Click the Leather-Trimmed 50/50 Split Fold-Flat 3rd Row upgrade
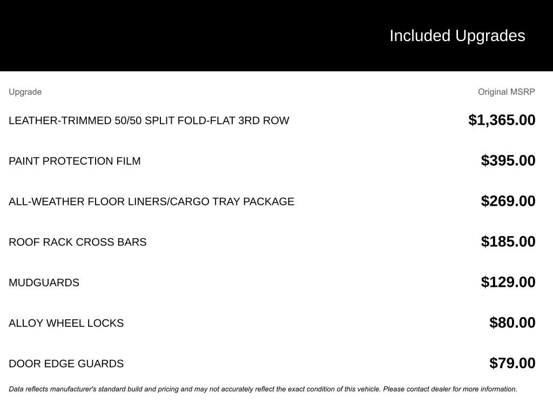This screenshot has width=553, height=415. (x=149, y=121)
